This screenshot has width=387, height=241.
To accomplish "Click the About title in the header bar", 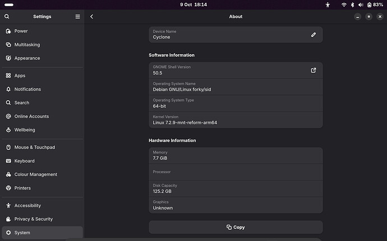I will coord(236,16).
